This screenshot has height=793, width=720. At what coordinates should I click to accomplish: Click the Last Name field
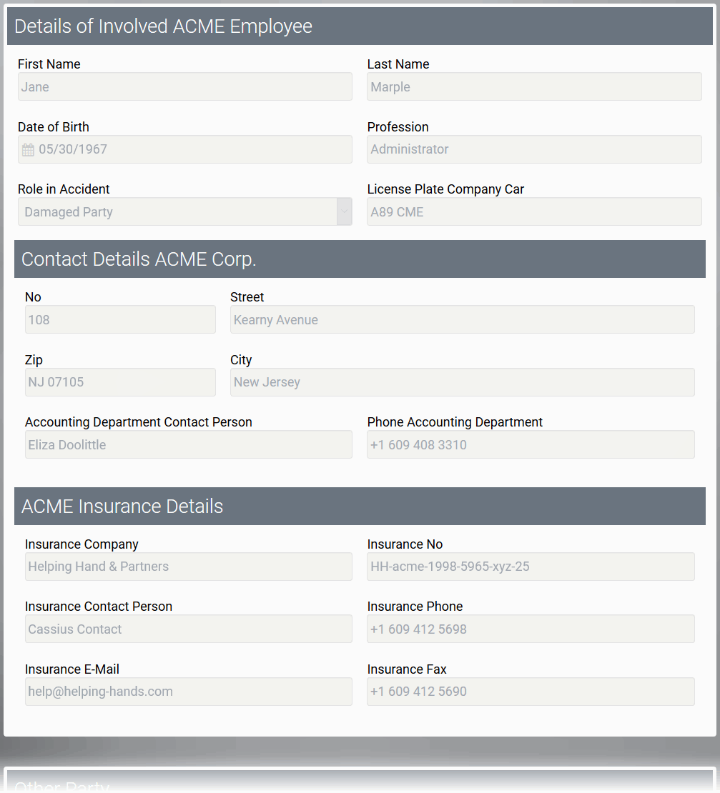pyautogui.click(x=534, y=87)
